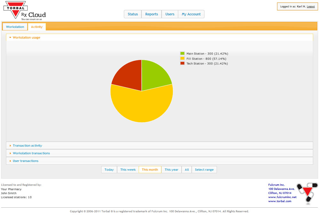Click the Fulcrum pill triangle logo
Screen dimensions: 320x215
pos(307,194)
